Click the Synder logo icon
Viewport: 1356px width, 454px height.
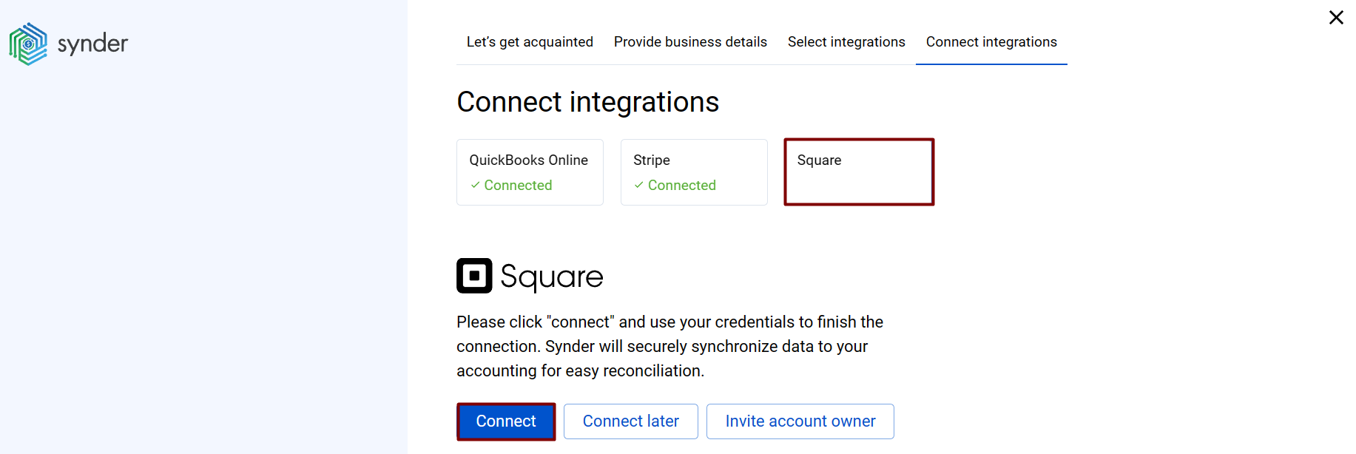pos(28,43)
